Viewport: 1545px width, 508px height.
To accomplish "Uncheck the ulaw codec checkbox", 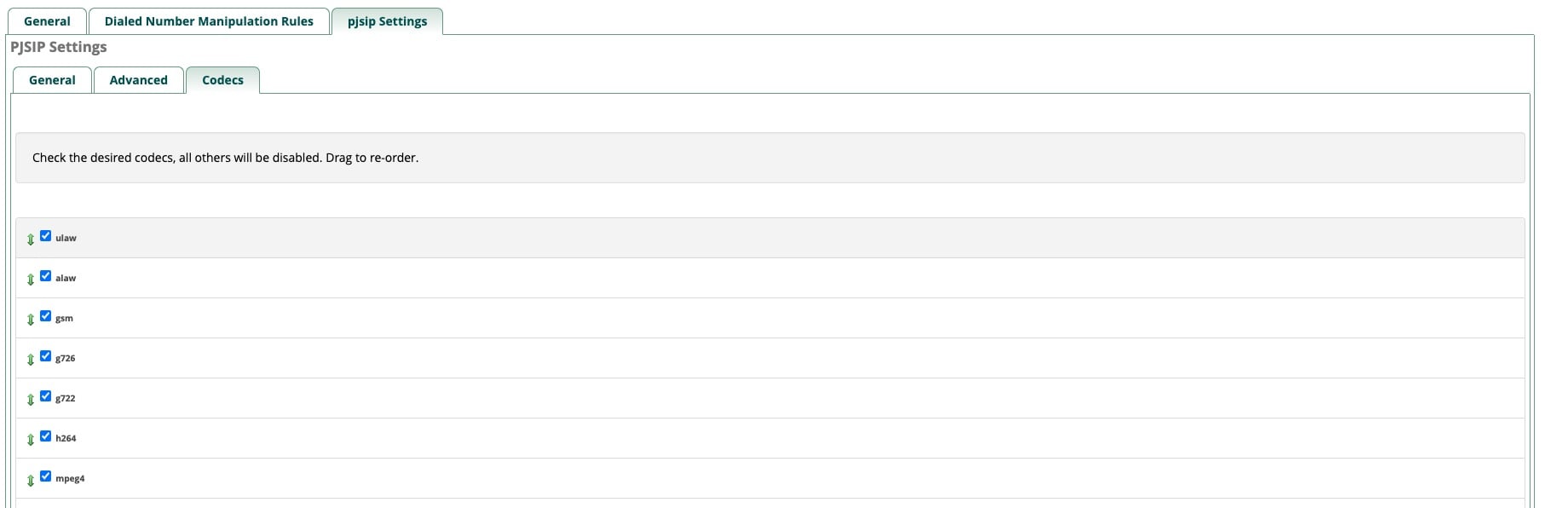I will click(46, 236).
